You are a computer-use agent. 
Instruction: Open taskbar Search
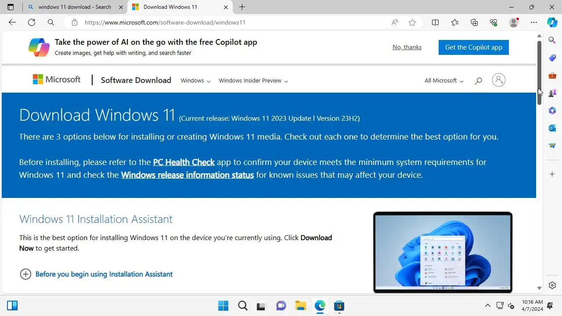242,305
